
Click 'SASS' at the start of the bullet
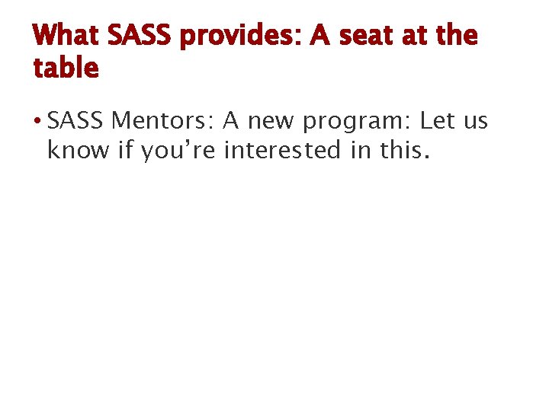click(x=75, y=120)
